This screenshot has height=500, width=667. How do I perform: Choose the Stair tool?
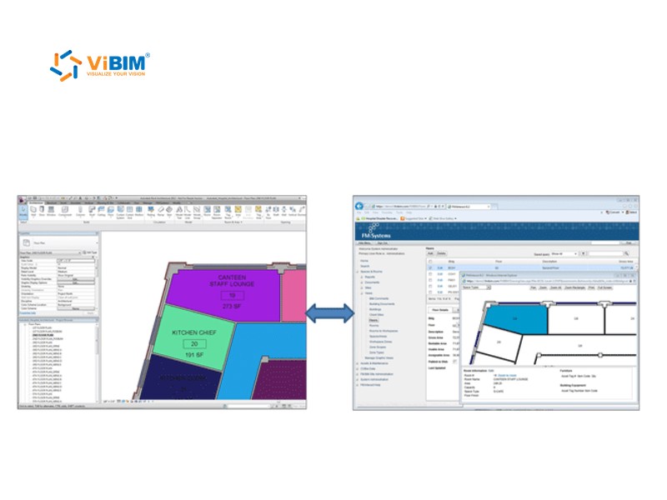(169, 212)
